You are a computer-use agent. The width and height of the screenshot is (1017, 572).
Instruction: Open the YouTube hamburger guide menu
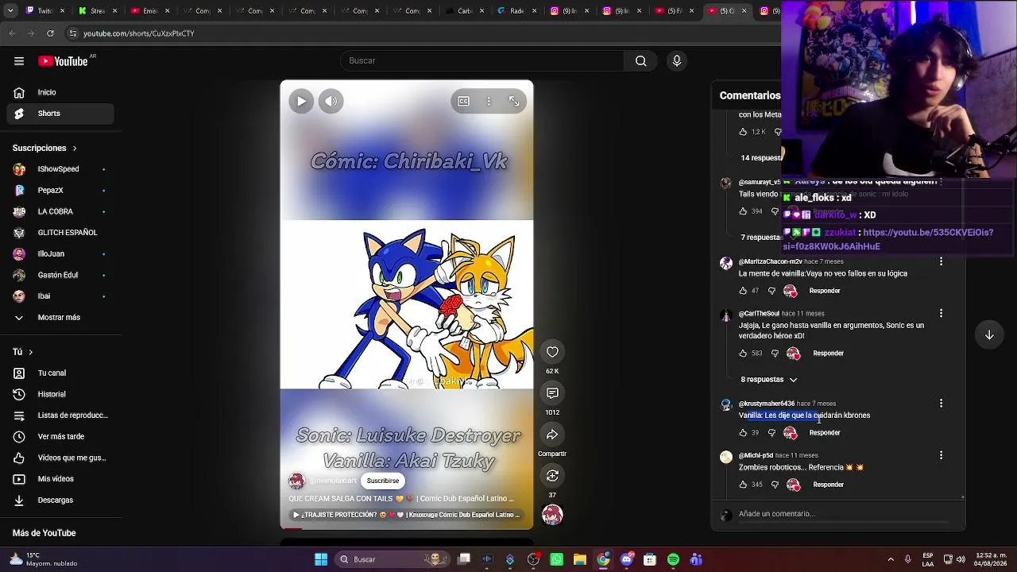tap(18, 61)
